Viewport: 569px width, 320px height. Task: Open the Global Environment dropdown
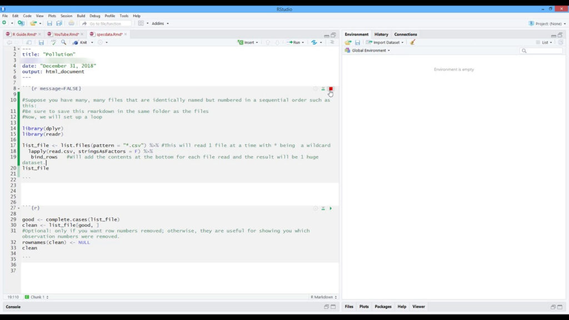[367, 51]
